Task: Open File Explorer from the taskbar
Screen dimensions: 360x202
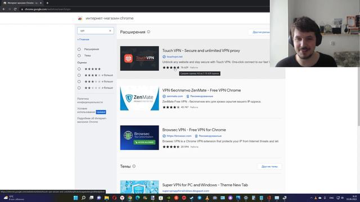Action: point(106,198)
